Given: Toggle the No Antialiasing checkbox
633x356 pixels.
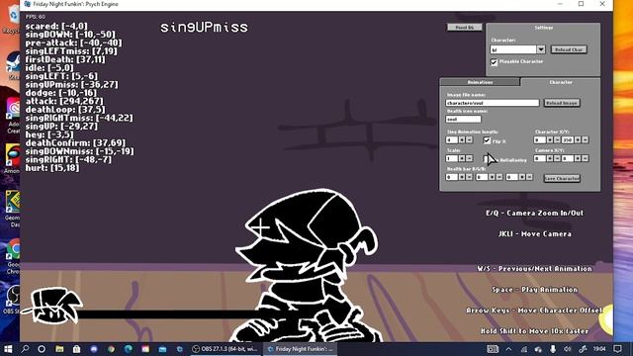Looking at the screenshot, I should click(x=487, y=159).
